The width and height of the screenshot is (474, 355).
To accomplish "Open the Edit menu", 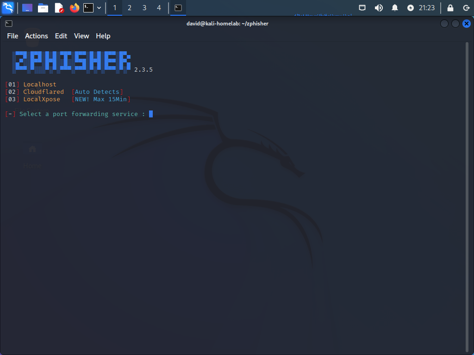I will coord(61,36).
